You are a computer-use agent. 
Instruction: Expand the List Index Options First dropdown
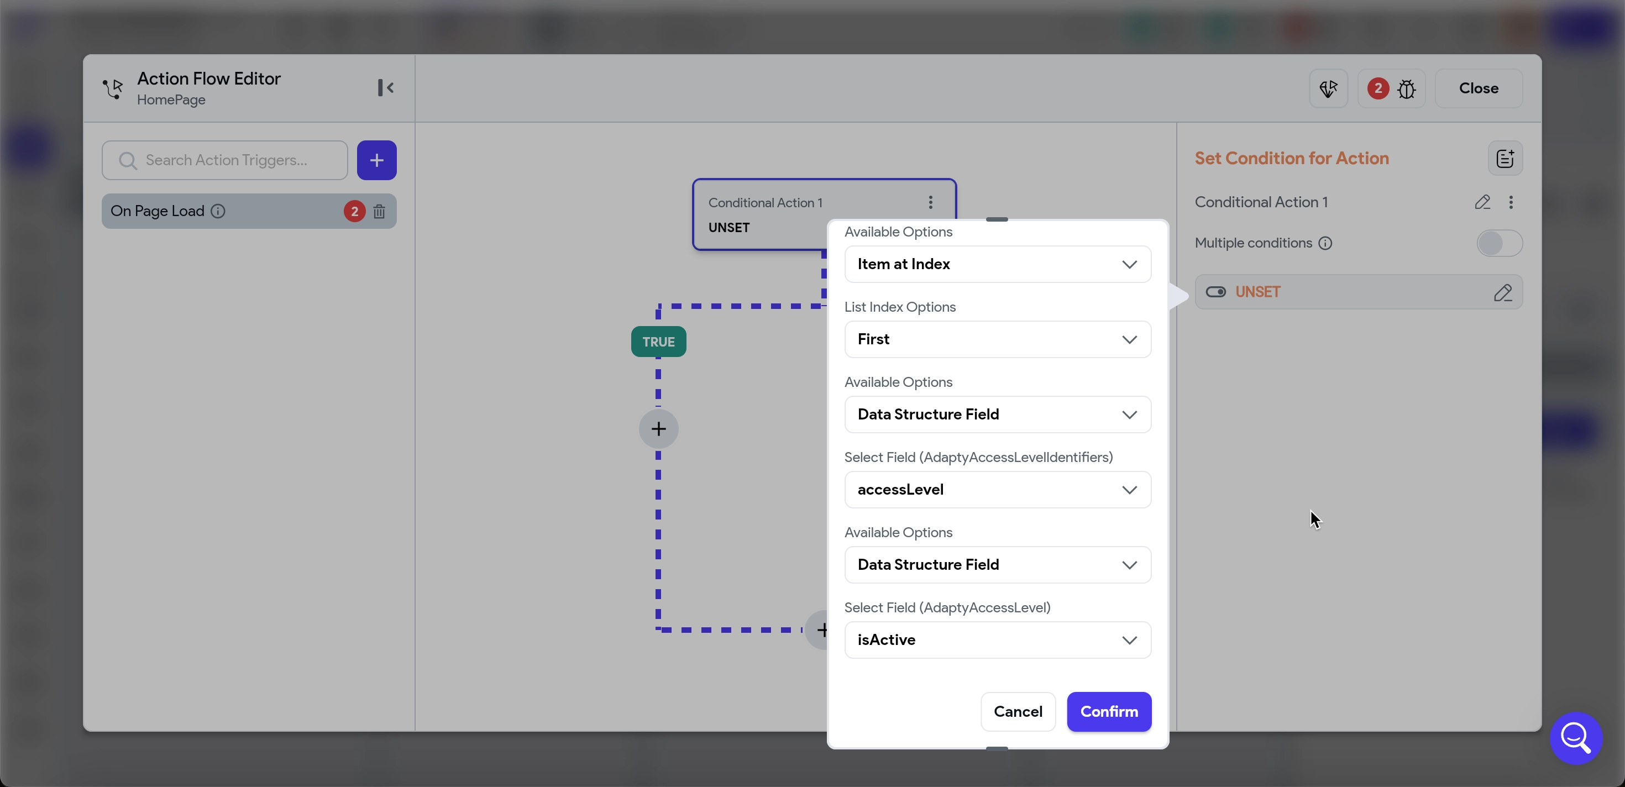(x=997, y=339)
